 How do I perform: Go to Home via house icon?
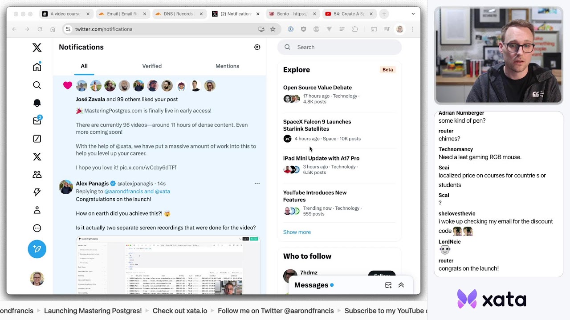[x=37, y=67]
